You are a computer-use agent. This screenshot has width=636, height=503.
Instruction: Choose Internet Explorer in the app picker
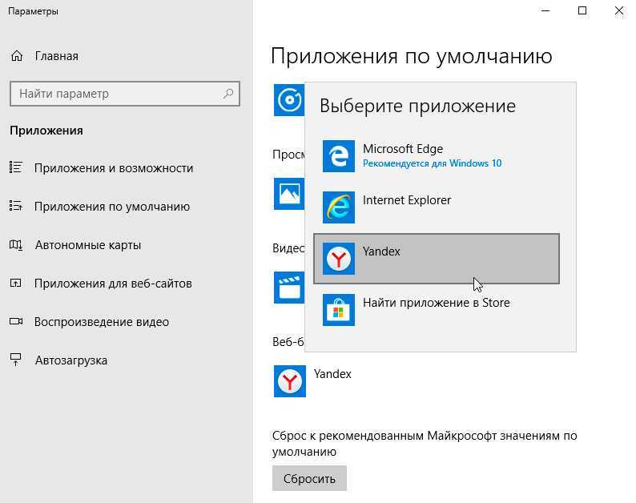pyautogui.click(x=437, y=207)
